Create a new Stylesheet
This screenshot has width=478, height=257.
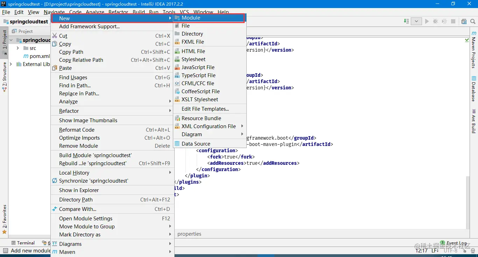210,59
